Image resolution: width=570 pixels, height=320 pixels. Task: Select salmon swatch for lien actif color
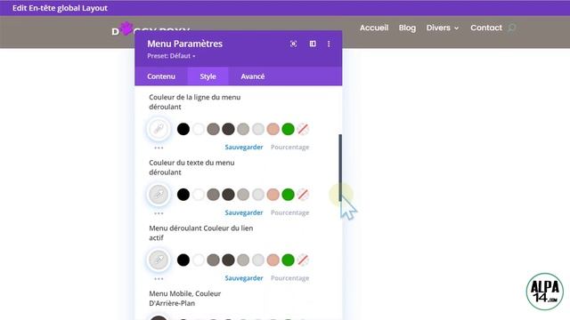[273, 260]
